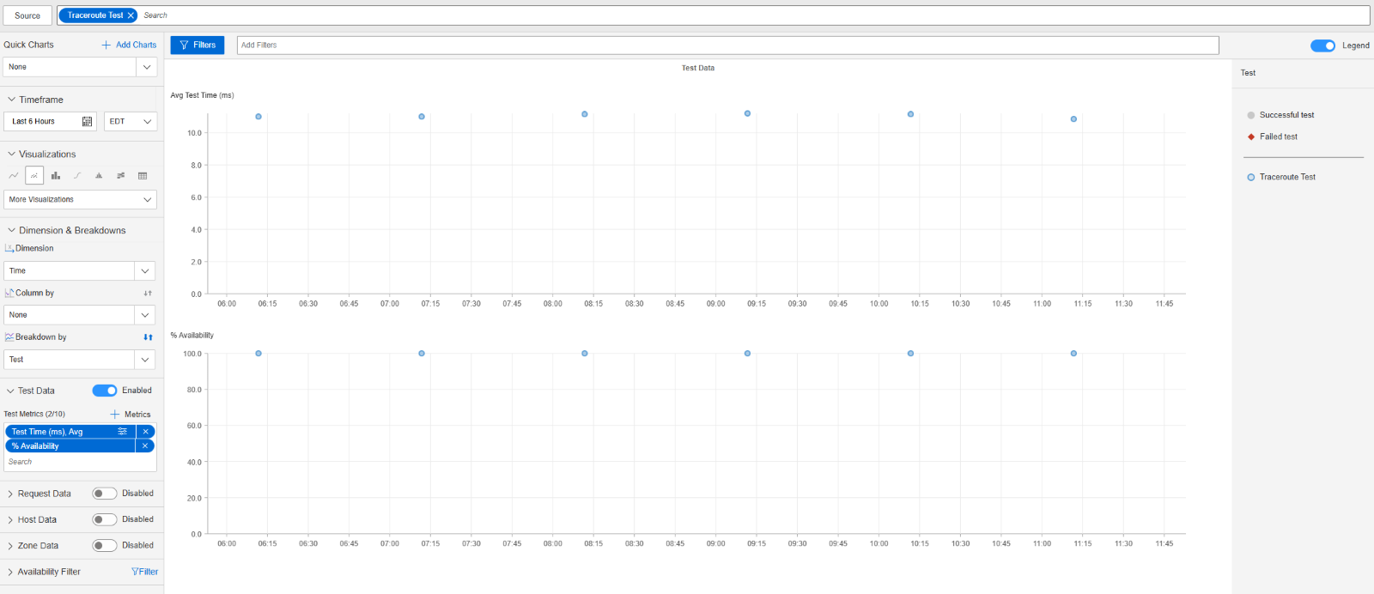1374x594 pixels.
Task: Disable the Test Data toggle
Action: click(x=105, y=391)
